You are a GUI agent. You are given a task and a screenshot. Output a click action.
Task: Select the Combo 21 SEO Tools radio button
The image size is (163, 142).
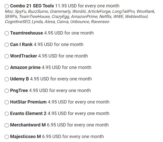(x=7, y=6)
